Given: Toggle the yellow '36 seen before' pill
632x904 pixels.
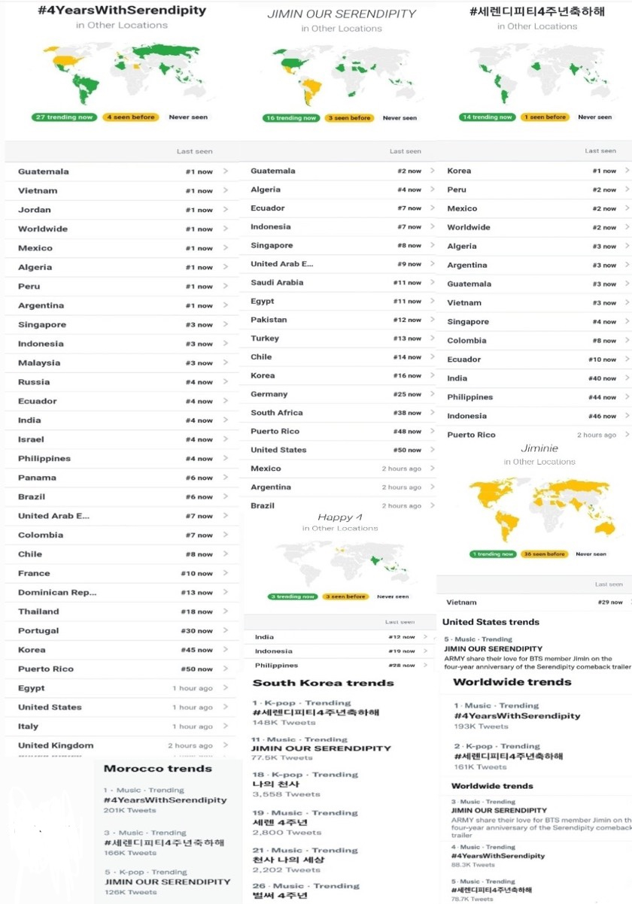Looking at the screenshot, I should point(542,554).
